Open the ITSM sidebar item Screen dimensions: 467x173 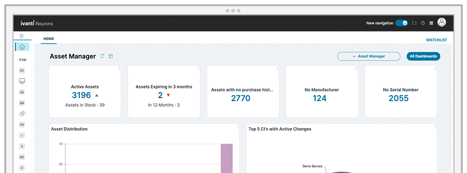(x=22, y=60)
